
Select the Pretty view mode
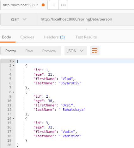[11, 51]
